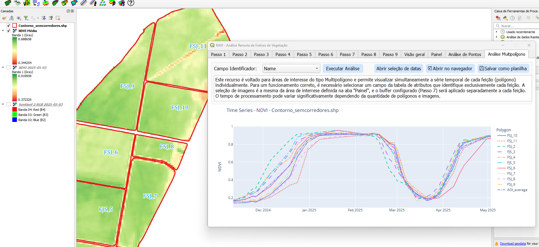Click the red Banda 04 color swatch
This screenshot has width=539, height=247.
[15, 110]
